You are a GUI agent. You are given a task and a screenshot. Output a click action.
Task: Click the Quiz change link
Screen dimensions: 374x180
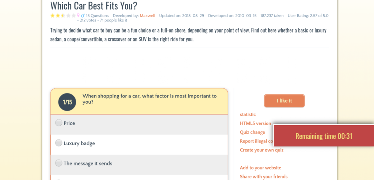click(x=252, y=132)
